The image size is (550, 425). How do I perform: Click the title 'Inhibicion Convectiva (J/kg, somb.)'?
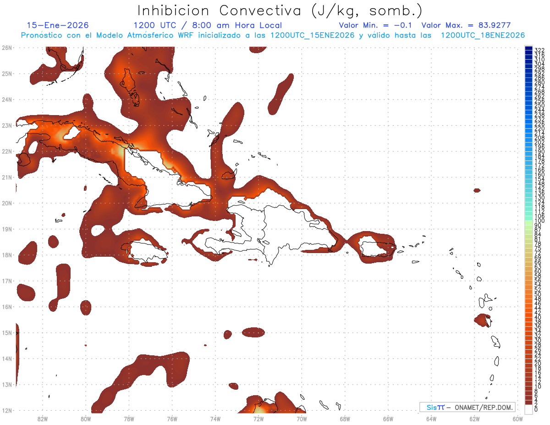tap(280, 11)
